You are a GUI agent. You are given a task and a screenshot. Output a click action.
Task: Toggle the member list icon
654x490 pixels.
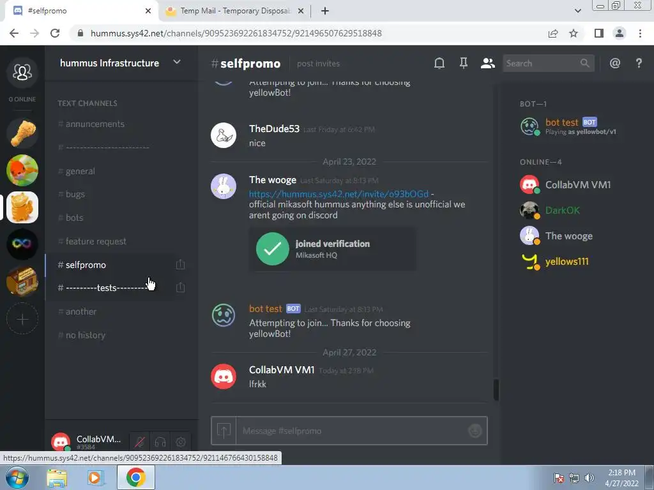coord(487,63)
